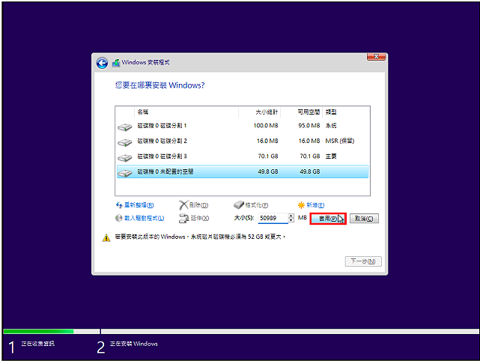Click the Refresh link 重新整理(R)
This screenshot has width=480, height=361.
(x=139, y=205)
